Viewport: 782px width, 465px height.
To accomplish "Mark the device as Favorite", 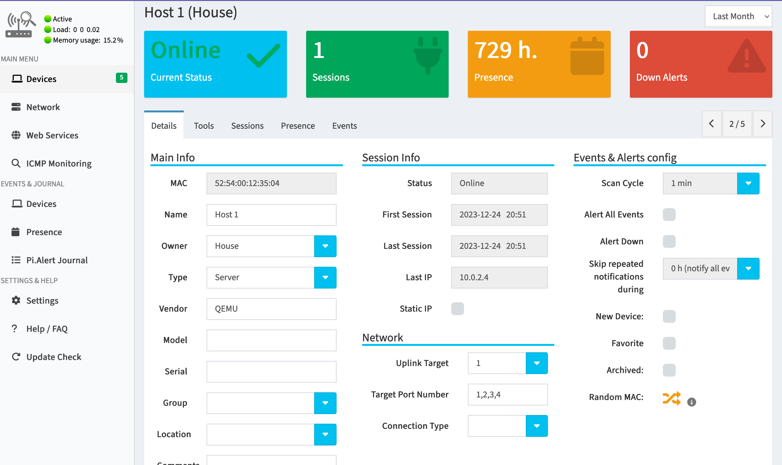I will 669,343.
